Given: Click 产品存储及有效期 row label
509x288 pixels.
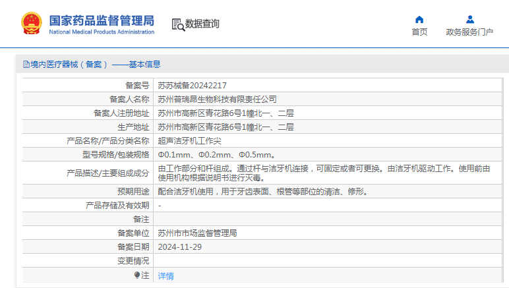Looking at the screenshot, I should pyautogui.click(x=117, y=206).
